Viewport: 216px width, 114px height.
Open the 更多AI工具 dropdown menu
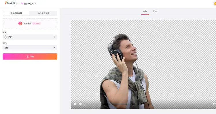[29, 3]
